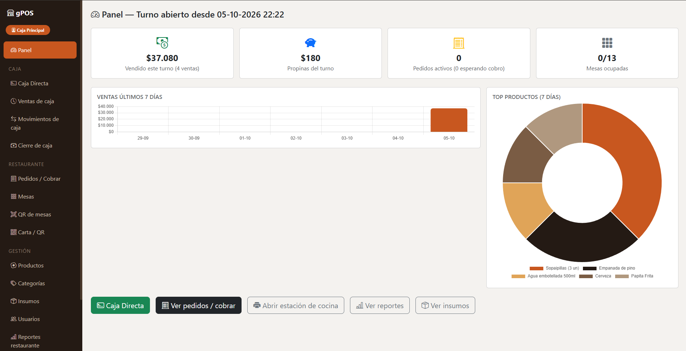The width and height of the screenshot is (686, 351).
Task: Click the 0/13 occupied tables value
Action: pos(607,58)
